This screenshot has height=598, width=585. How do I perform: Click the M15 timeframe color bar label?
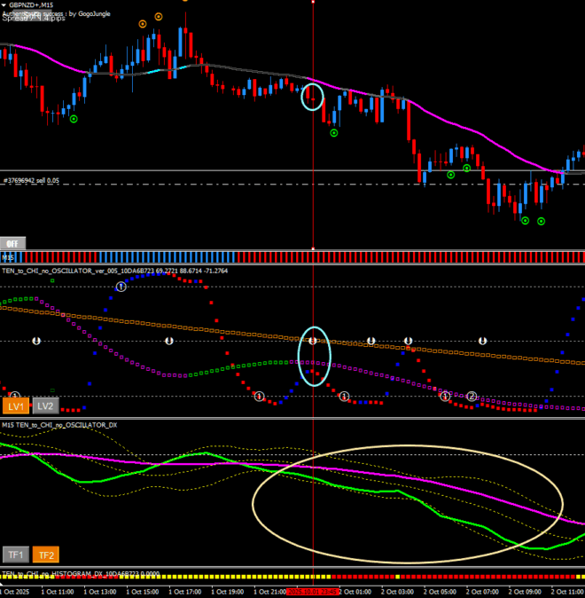(7, 256)
